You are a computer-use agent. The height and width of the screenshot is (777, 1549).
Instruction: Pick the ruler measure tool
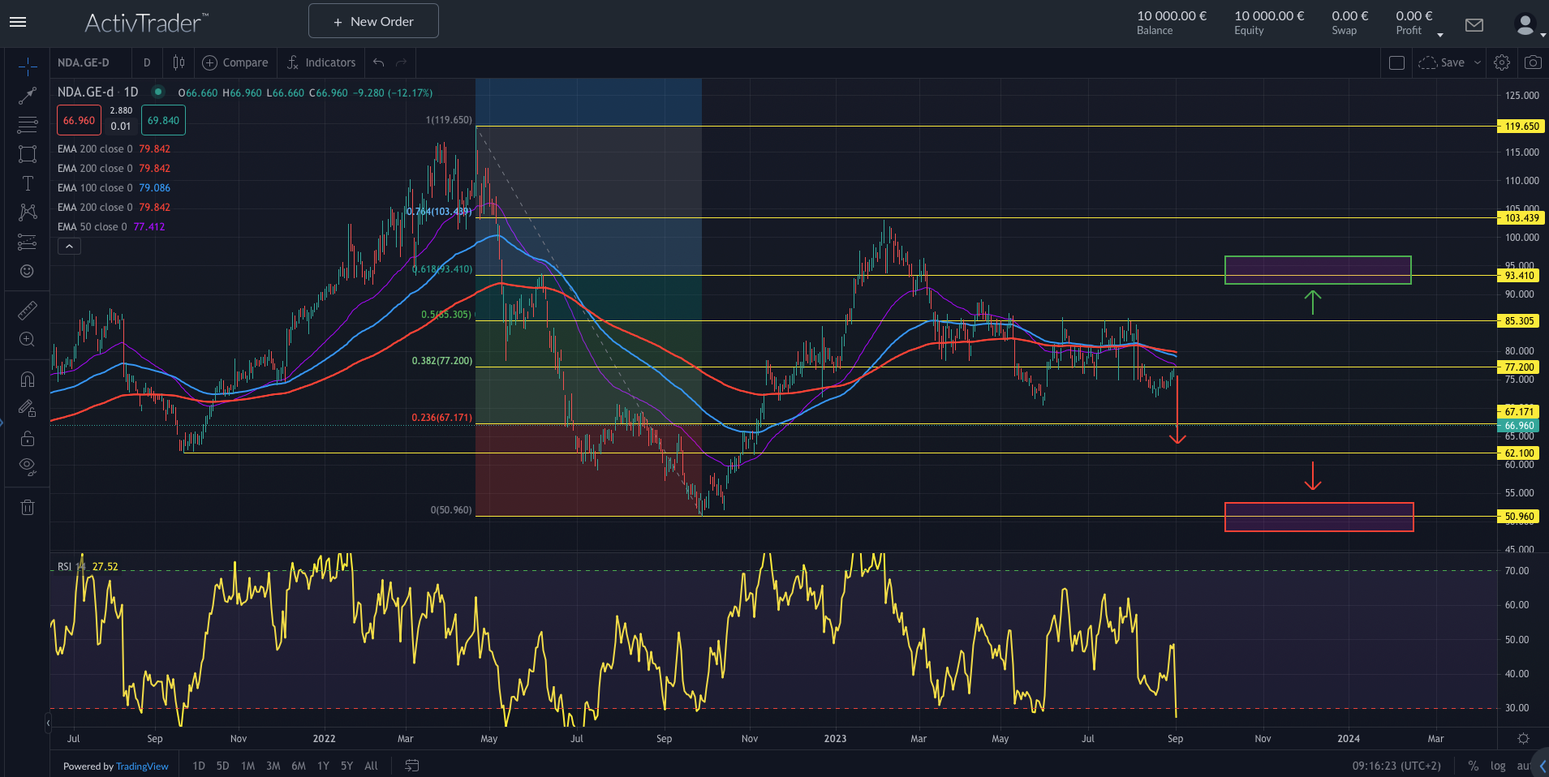pyautogui.click(x=28, y=311)
